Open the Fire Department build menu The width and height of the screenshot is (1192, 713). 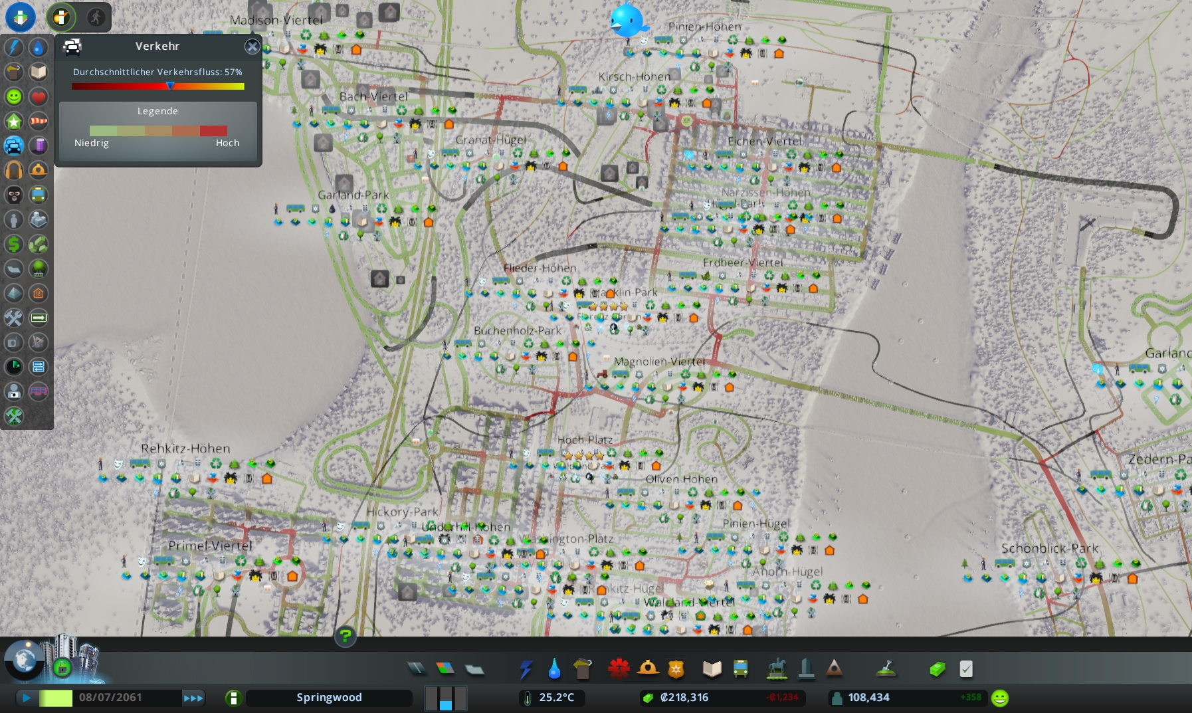pos(648,668)
